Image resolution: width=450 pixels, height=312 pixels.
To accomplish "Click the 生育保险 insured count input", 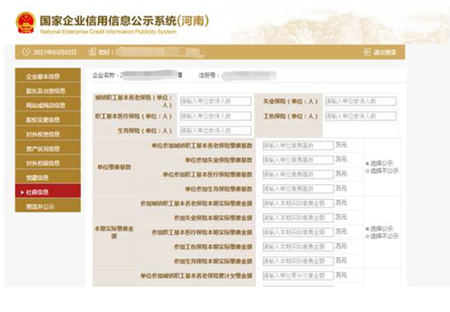I will coord(216,130).
